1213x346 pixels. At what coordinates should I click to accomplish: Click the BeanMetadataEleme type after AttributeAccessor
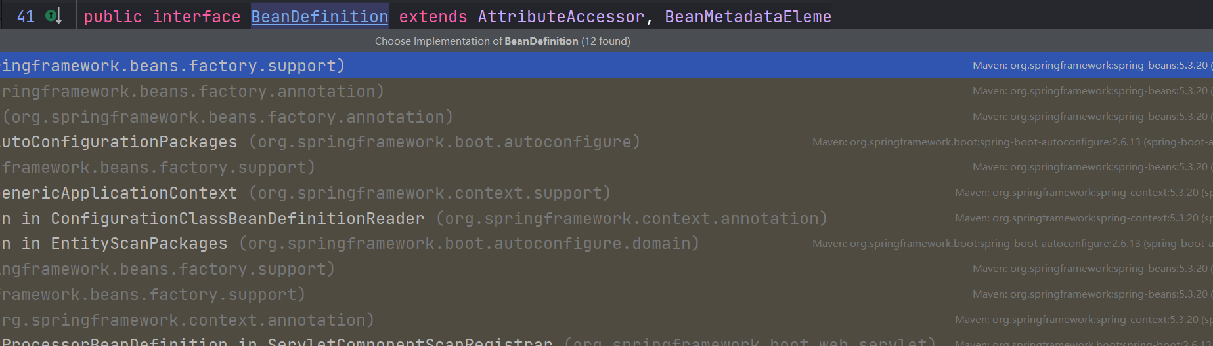pyautogui.click(x=747, y=16)
